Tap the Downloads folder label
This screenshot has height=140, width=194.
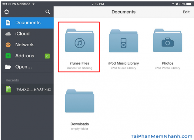click(x=79, y=124)
